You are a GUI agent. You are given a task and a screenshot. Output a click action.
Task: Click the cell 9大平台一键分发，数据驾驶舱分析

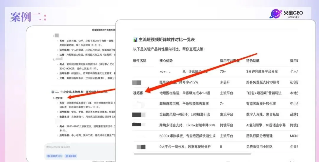[x=185, y=147]
